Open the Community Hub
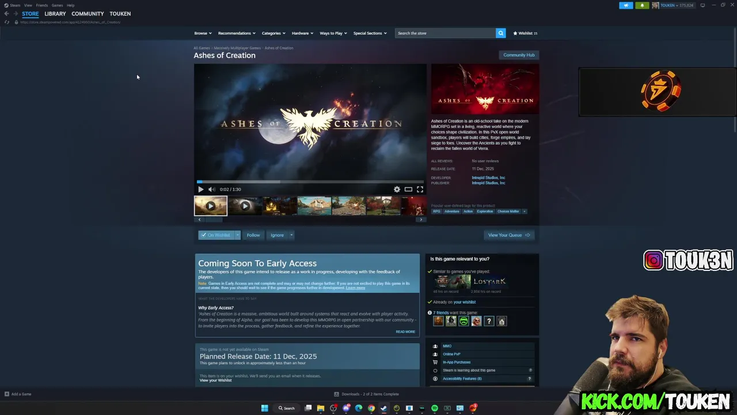This screenshot has height=415, width=737. (x=519, y=55)
